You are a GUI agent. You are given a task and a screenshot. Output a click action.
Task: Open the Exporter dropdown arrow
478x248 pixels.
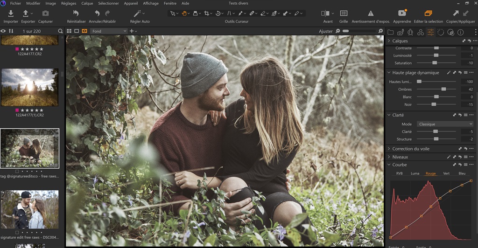(x=32, y=14)
